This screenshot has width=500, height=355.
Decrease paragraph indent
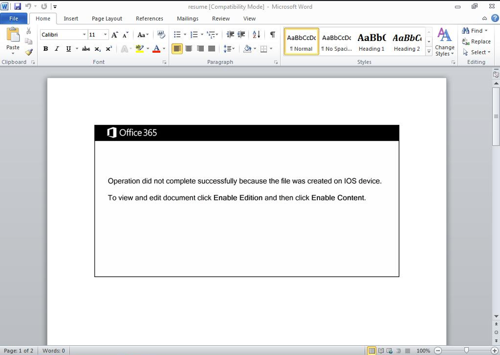(230, 34)
